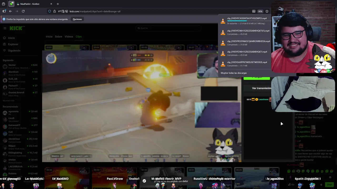Switch to MadPatArt - KickBot tab
The image size is (337, 189).
pos(34,4)
